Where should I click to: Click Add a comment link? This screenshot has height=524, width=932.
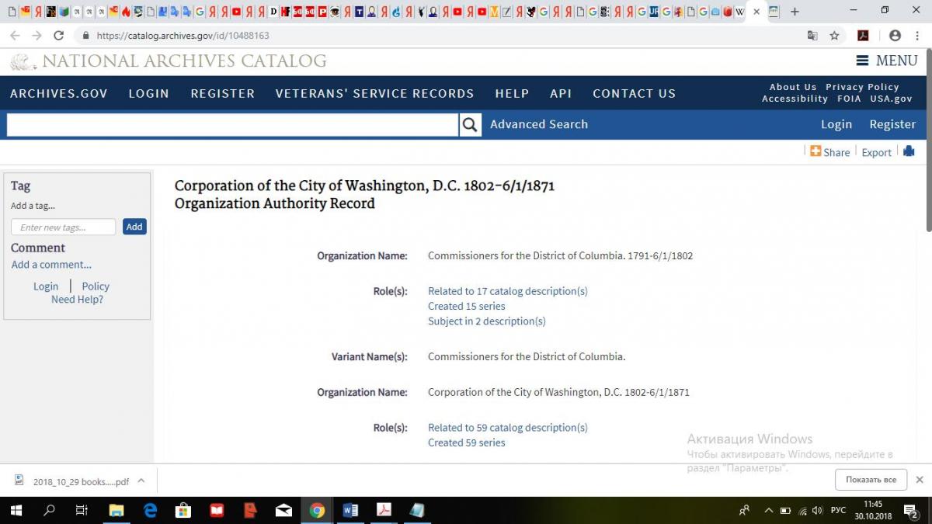click(51, 265)
